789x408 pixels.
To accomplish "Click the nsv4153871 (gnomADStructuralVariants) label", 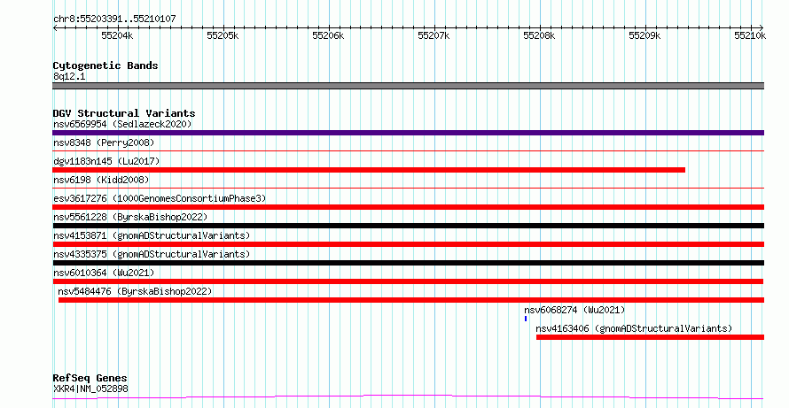I will tap(152, 235).
